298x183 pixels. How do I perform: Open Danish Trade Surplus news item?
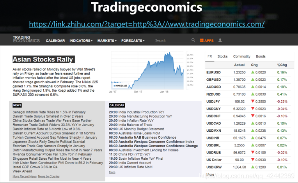48,116
